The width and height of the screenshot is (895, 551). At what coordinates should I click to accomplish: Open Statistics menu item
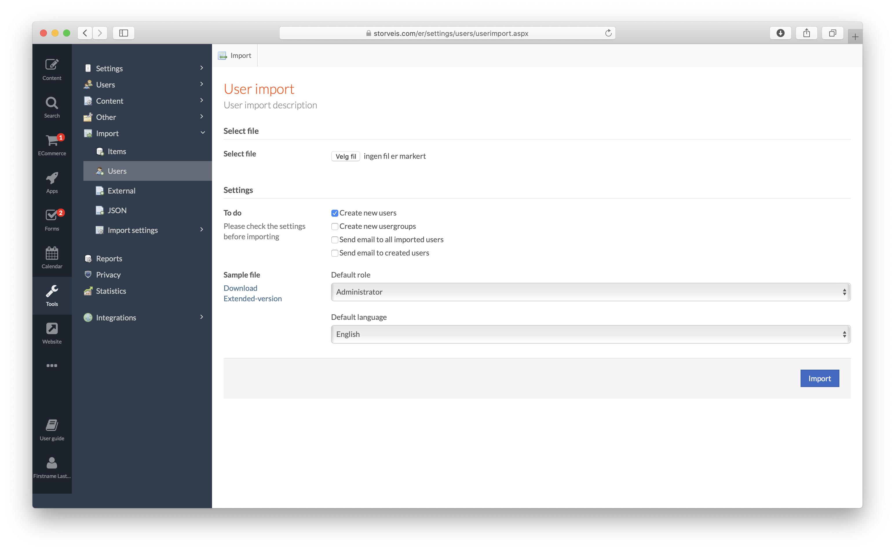pos(111,291)
